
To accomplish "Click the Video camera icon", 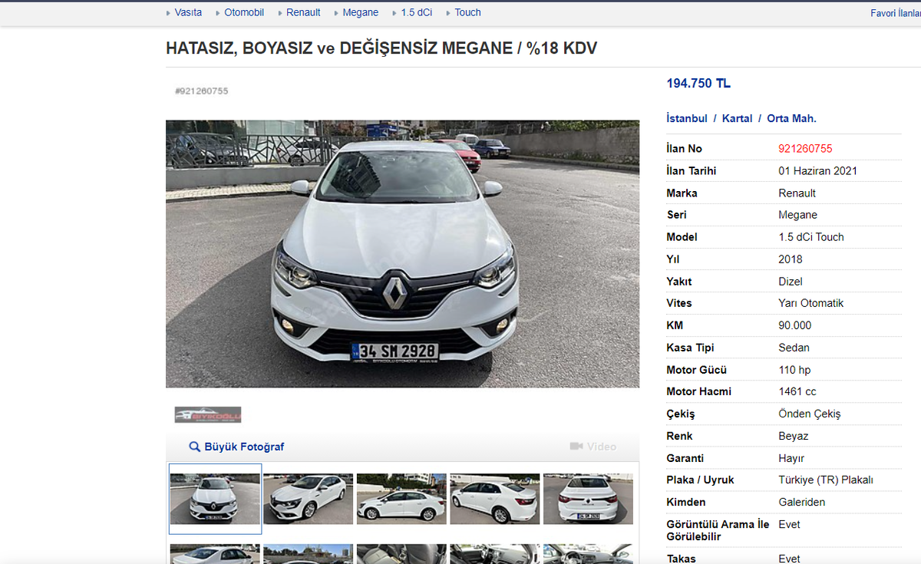I will (x=576, y=447).
